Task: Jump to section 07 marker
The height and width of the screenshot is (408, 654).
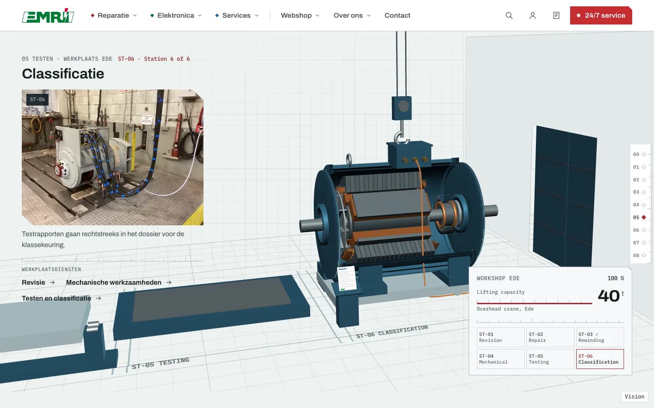Action: [x=639, y=243]
